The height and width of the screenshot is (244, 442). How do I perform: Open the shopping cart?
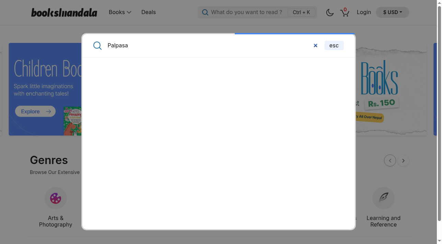(x=345, y=12)
